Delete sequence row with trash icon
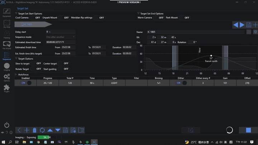 click(34, 130)
